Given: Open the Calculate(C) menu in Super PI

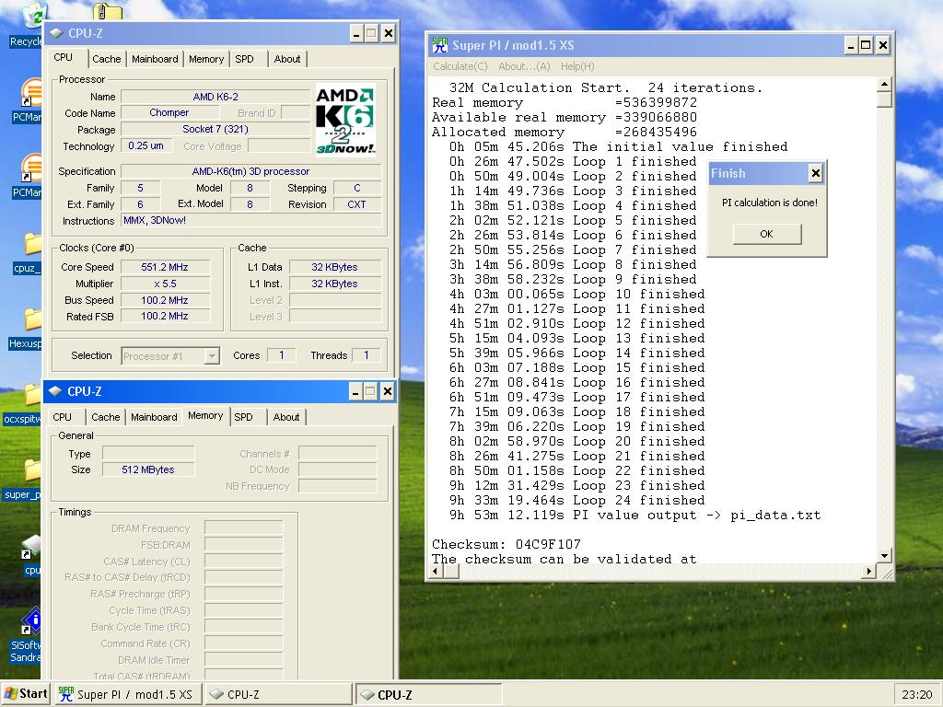Looking at the screenshot, I should tap(460, 66).
